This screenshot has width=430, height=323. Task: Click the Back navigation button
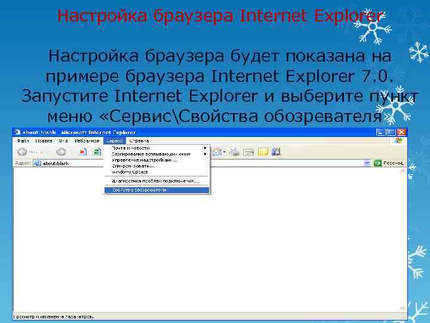tap(22, 151)
